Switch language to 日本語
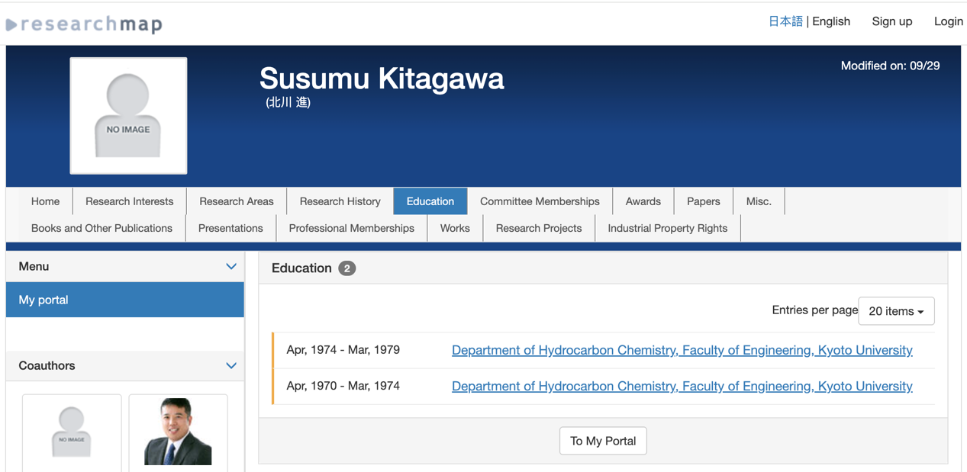Viewport: 967px width, 472px height. point(785,21)
